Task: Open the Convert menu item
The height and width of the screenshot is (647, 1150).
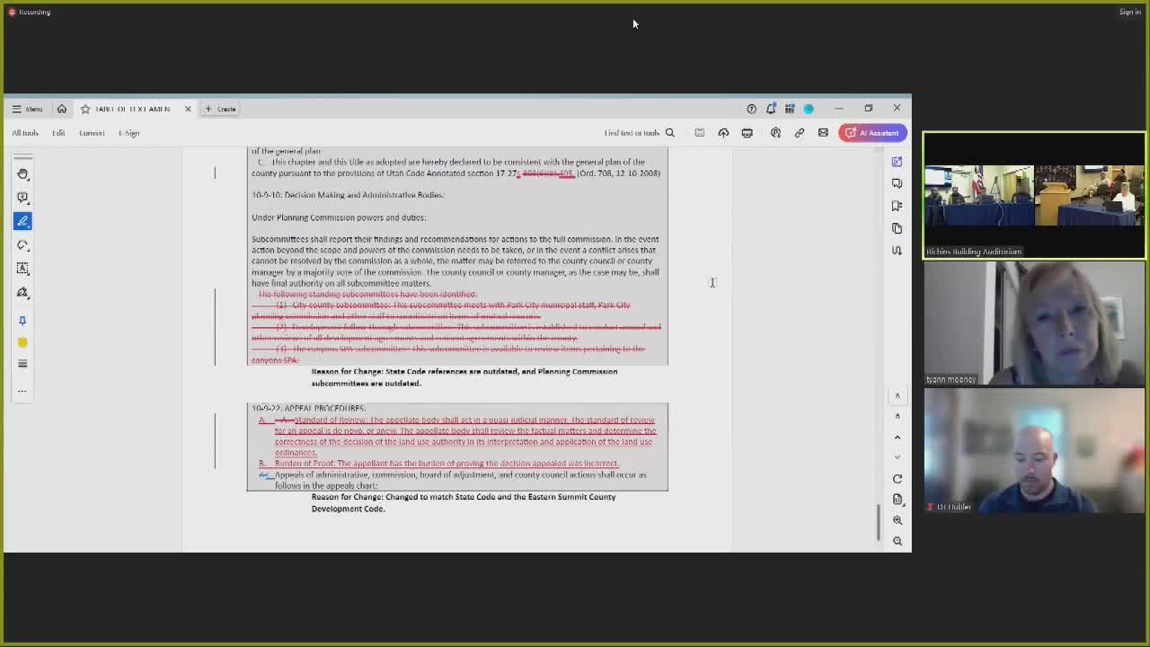Action: [x=92, y=132]
